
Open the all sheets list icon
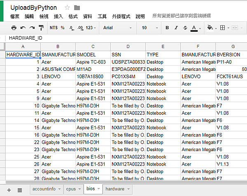coord(20,190)
